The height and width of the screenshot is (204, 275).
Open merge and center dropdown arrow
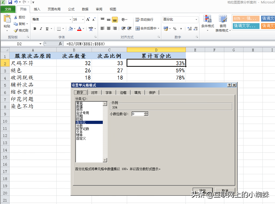click(158, 28)
